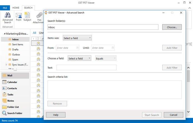Screen dimensions: 193x123
Task: Click the 'Items count: 74' status text
Action: (10, 121)
